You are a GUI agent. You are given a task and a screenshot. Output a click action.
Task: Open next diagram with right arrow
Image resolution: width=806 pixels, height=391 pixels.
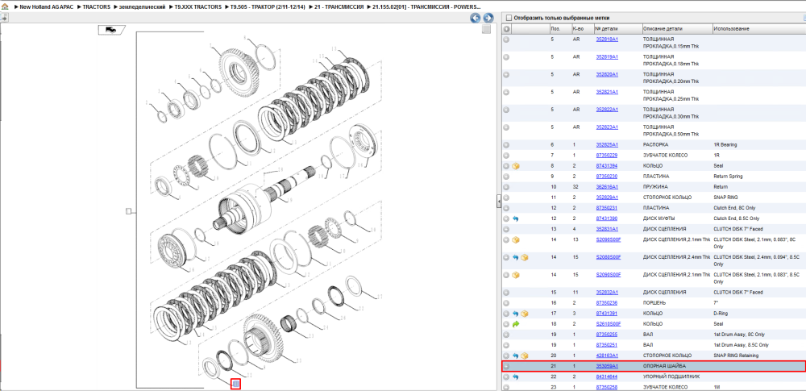[x=488, y=18]
